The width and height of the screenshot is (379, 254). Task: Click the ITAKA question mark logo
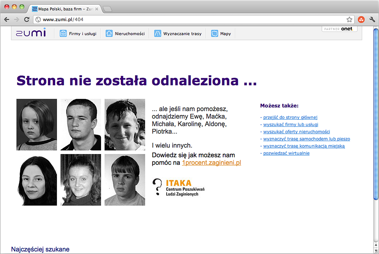coord(157,187)
